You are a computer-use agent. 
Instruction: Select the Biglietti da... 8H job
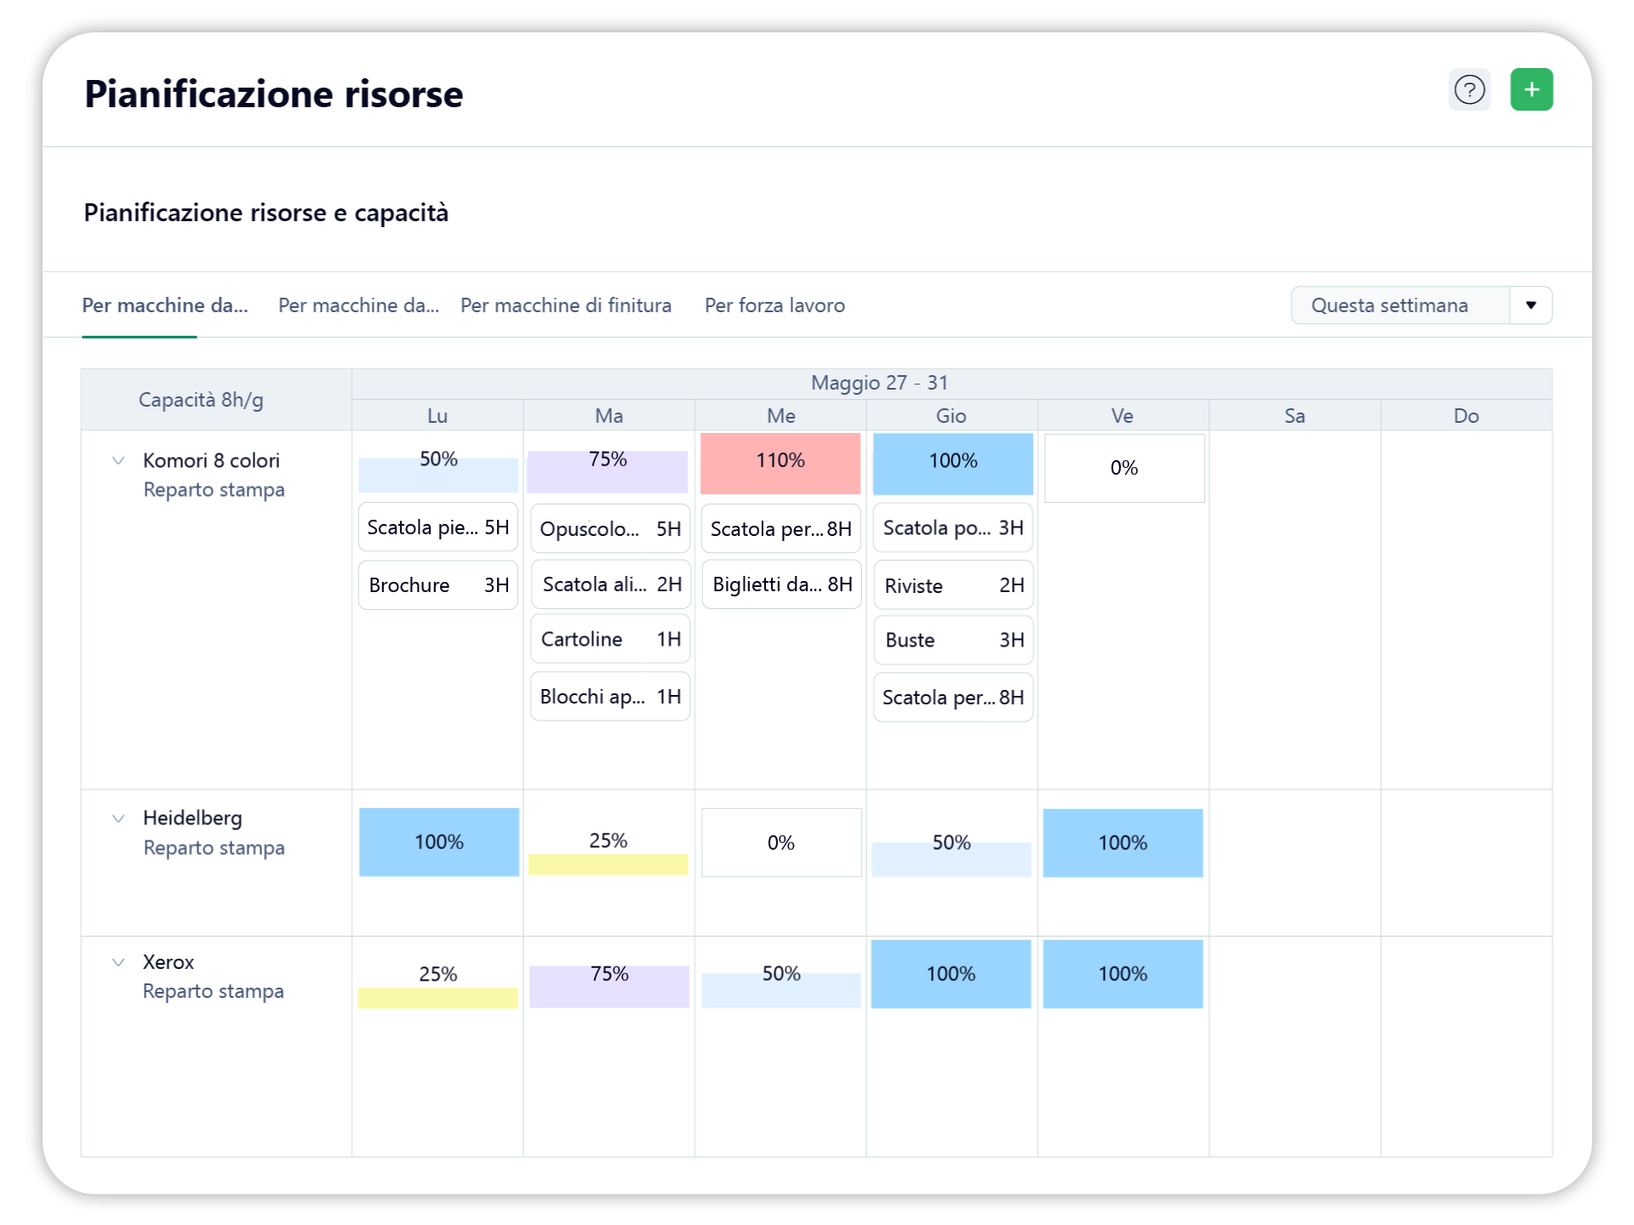[x=781, y=584]
